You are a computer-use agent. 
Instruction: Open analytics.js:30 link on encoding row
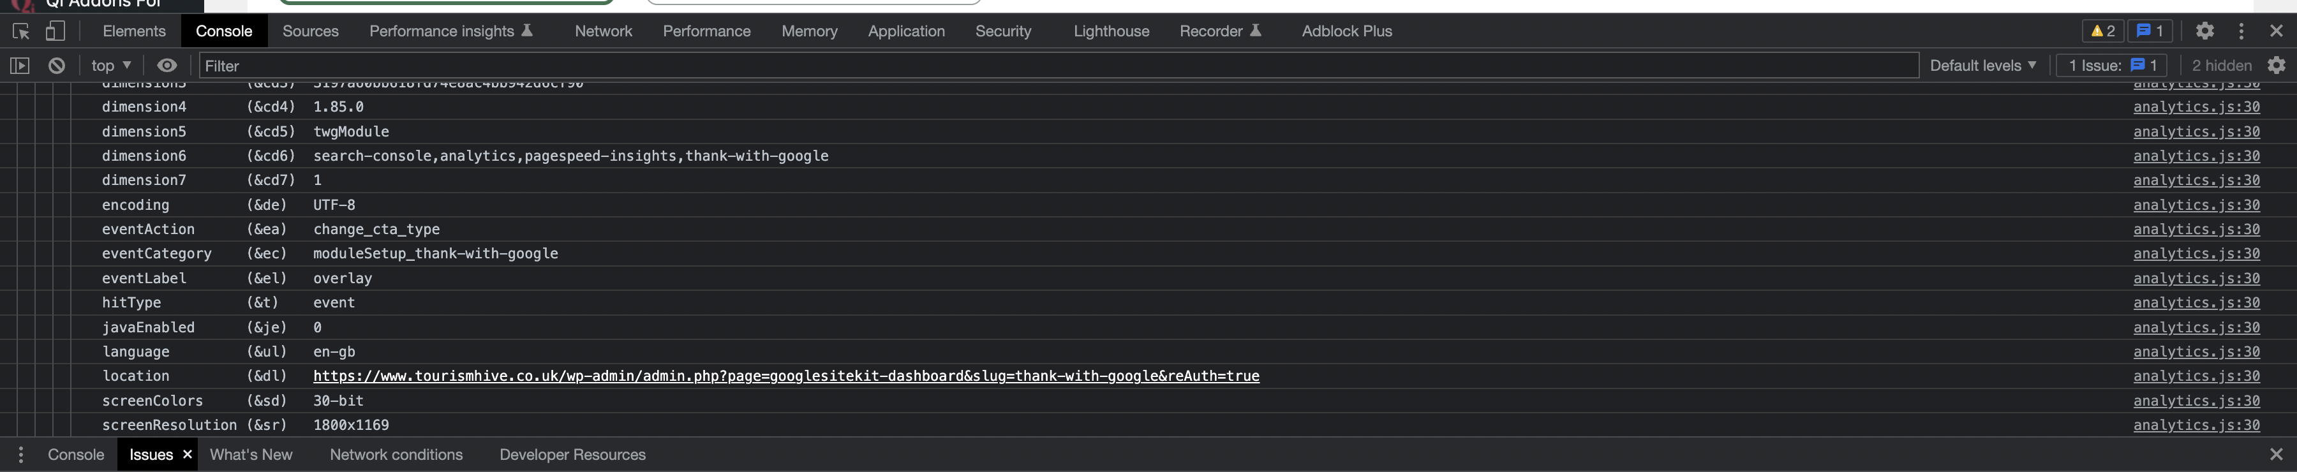pos(2196,205)
